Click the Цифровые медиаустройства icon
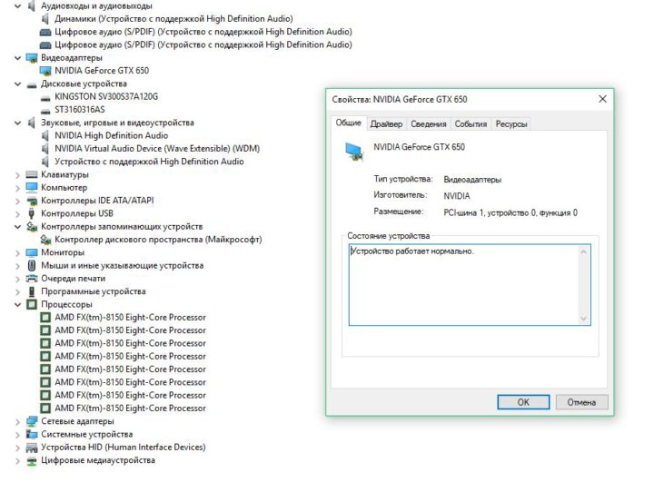 pyautogui.click(x=32, y=461)
